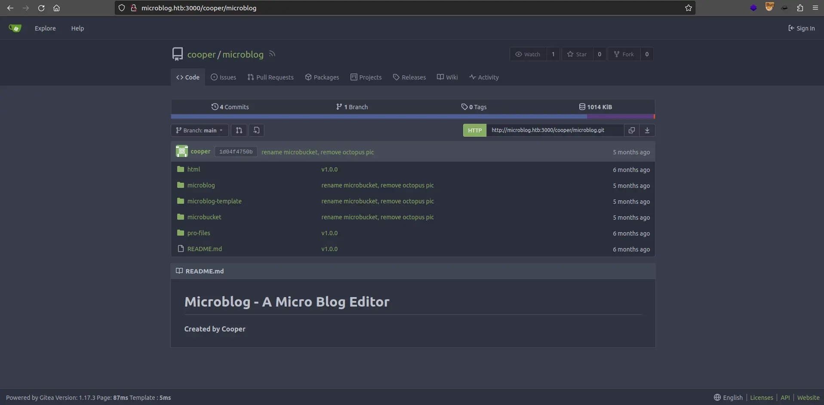Open the microblog folder in file list
The width and height of the screenshot is (824, 405).
201,185
